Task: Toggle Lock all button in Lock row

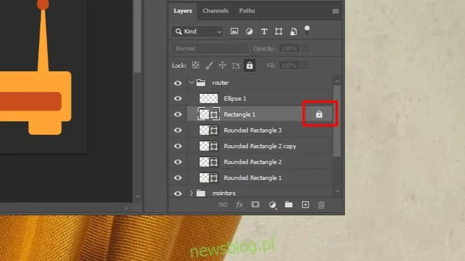Action: tap(250, 65)
